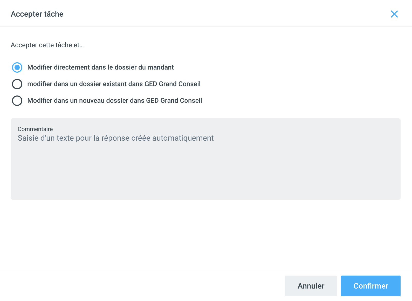This screenshot has height=301, width=412.
Task: Click the blank footer area left of Annuler
Action: click(143, 286)
